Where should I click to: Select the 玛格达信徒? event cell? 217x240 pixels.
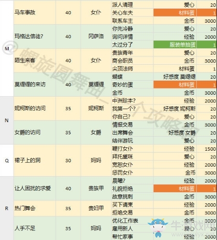point(35,37)
